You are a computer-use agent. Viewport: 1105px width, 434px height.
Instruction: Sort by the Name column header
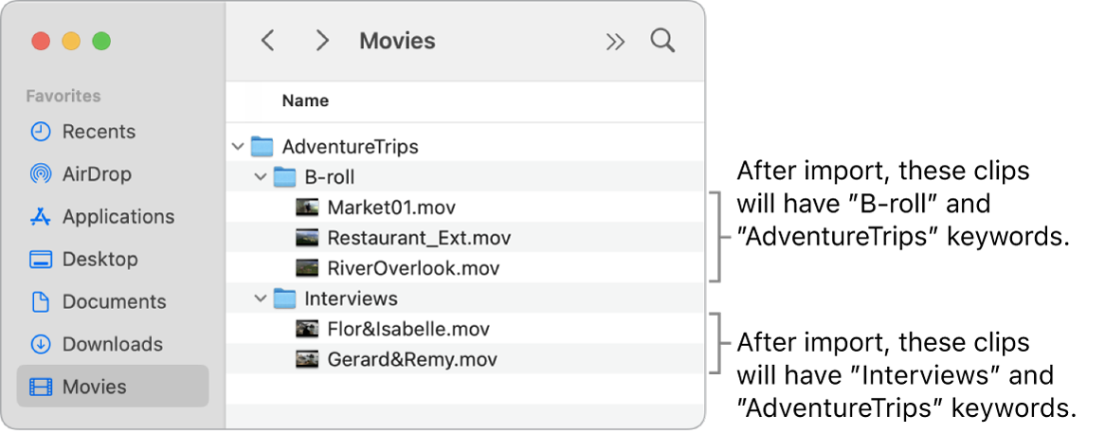click(305, 100)
